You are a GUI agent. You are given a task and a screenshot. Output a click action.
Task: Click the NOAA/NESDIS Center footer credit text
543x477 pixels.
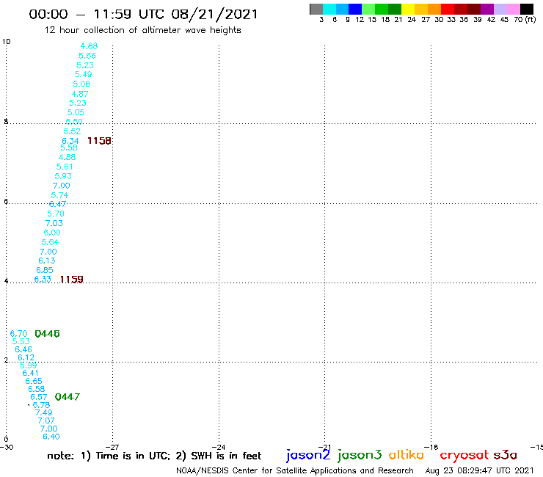[x=295, y=470]
